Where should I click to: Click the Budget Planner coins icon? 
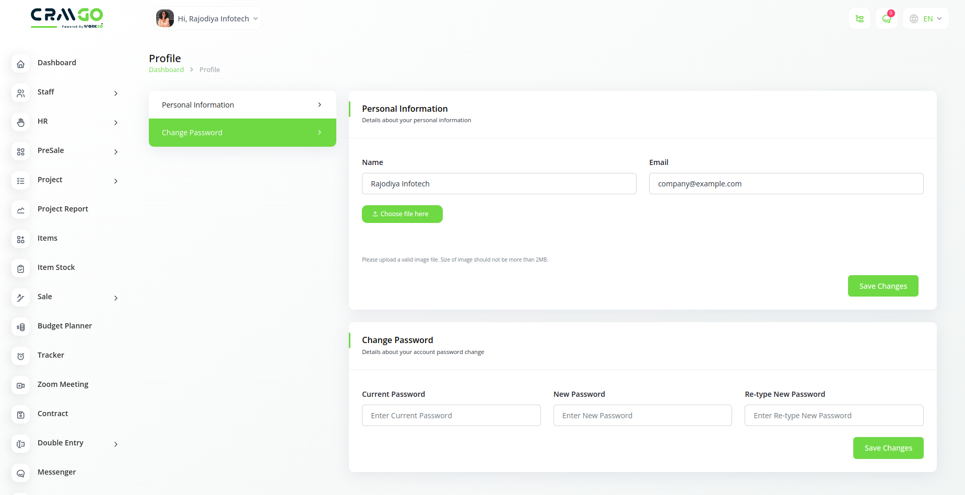21,327
